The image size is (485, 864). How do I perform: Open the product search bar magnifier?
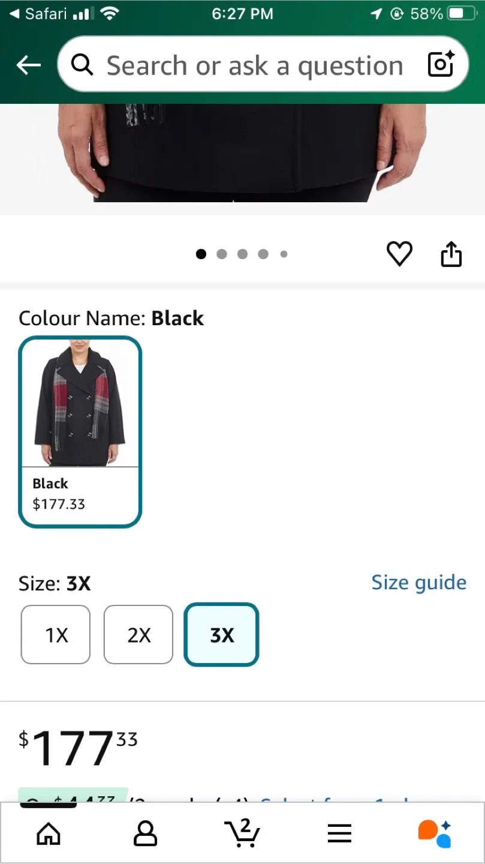coord(82,64)
